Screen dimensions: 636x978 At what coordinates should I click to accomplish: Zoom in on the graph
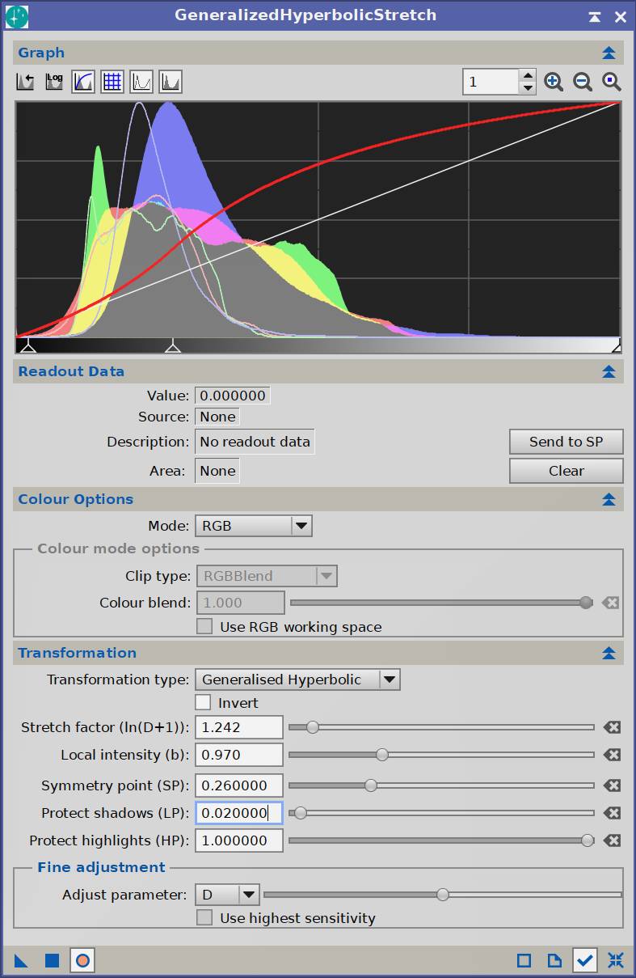point(554,82)
